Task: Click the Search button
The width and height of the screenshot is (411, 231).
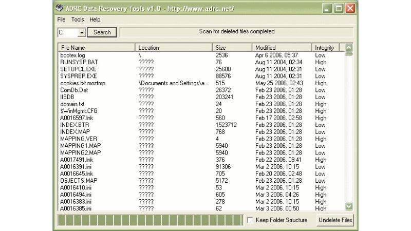Action: (102, 32)
